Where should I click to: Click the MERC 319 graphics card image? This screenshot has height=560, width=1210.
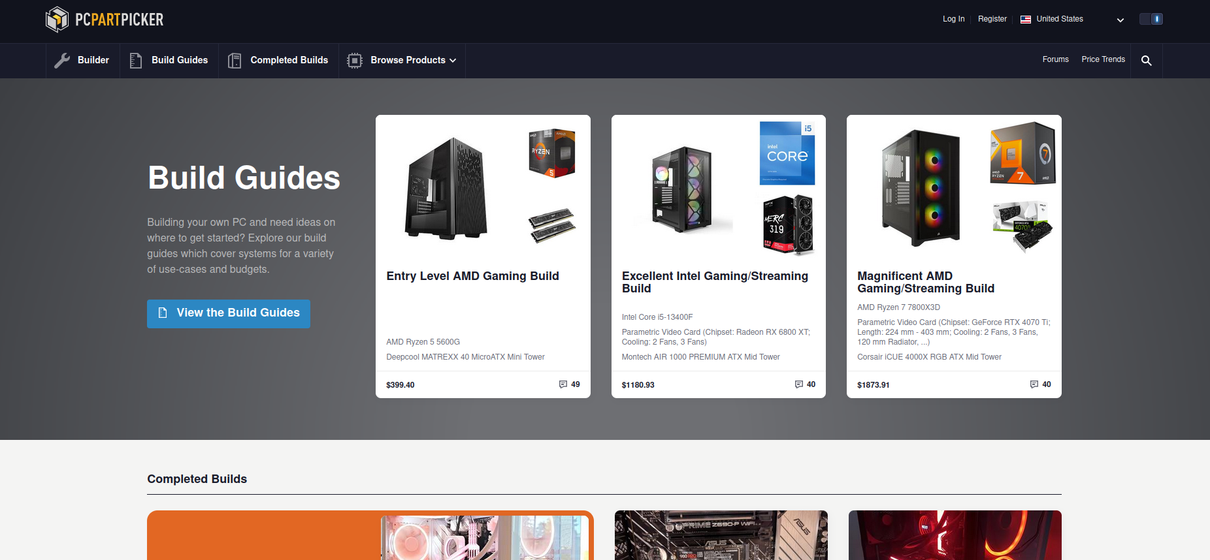(x=788, y=224)
